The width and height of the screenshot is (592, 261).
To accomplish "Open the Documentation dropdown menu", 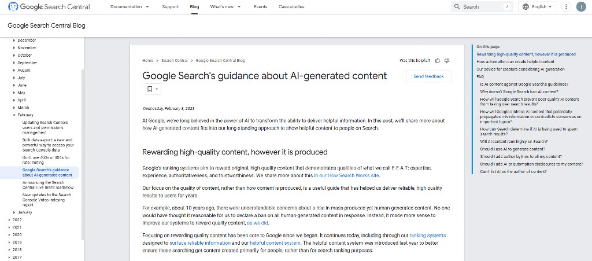I will (129, 7).
